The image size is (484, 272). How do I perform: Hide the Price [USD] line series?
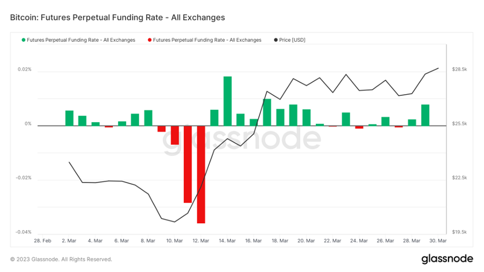click(x=293, y=40)
